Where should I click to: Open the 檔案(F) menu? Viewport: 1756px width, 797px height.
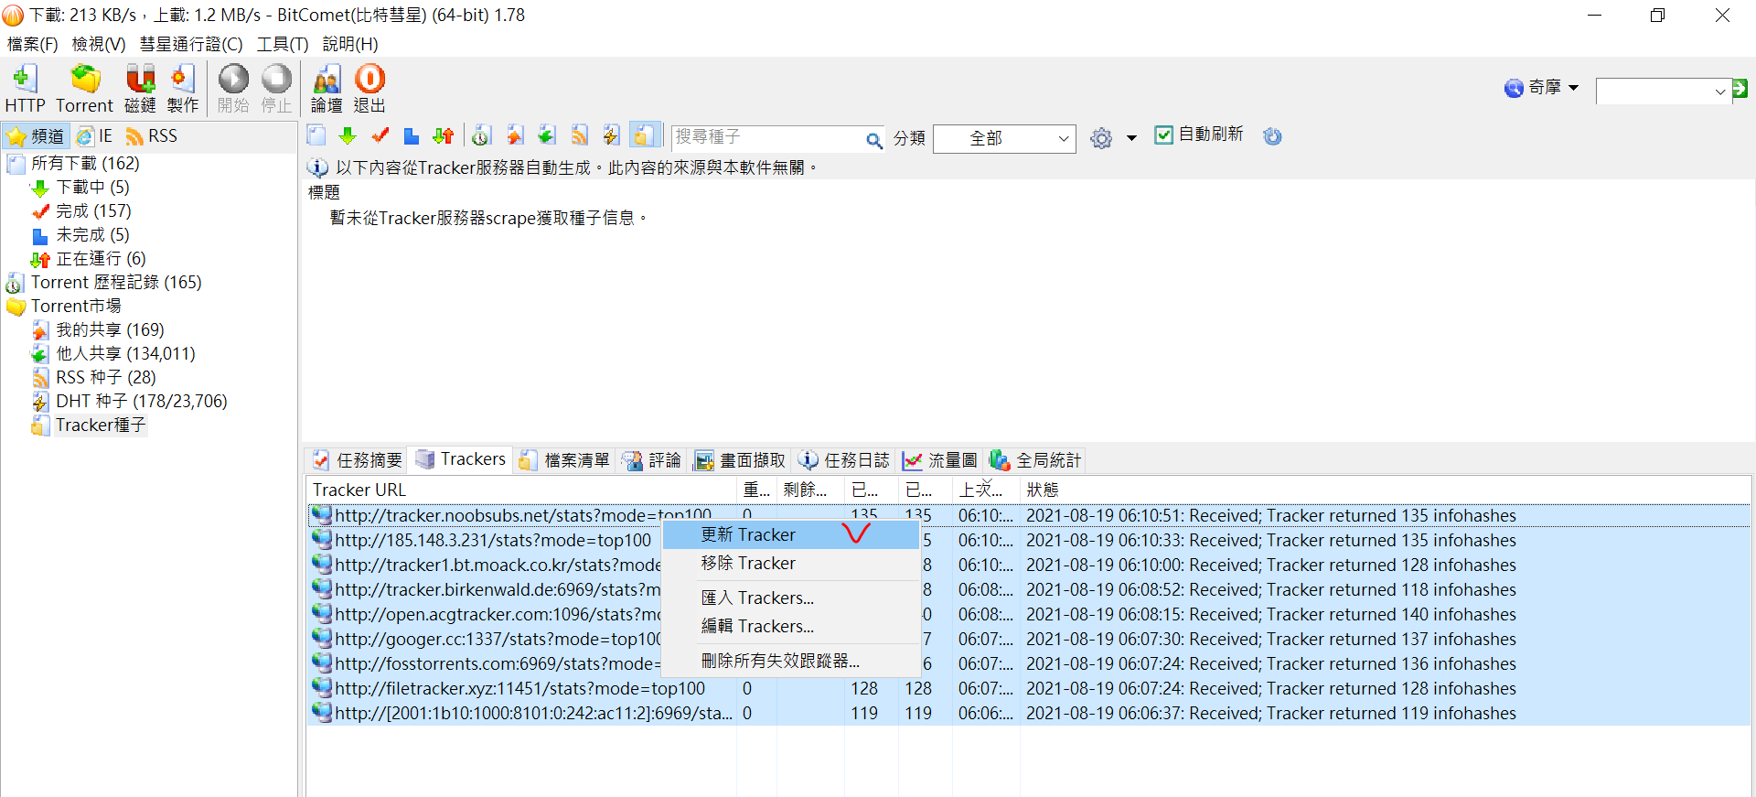32,44
